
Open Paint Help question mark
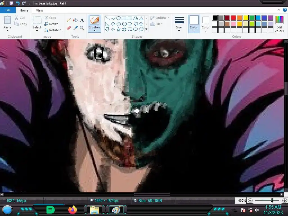[285, 10]
